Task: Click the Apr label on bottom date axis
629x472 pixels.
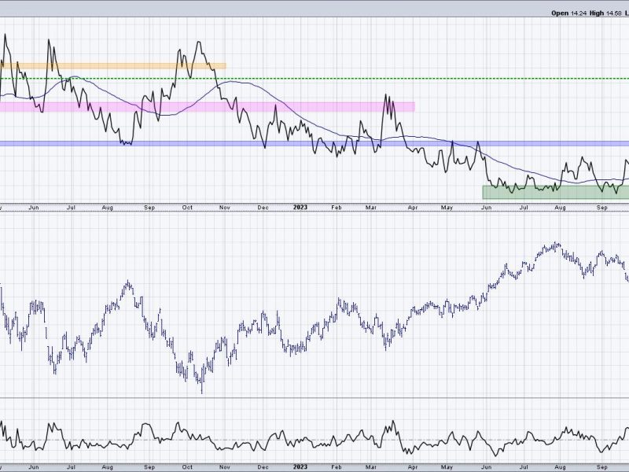Action: click(412, 467)
